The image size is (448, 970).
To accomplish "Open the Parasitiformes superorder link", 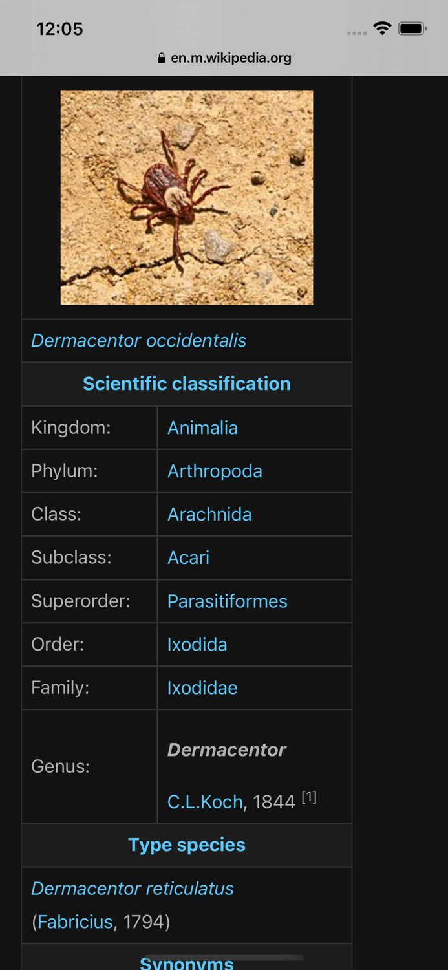I will (227, 601).
